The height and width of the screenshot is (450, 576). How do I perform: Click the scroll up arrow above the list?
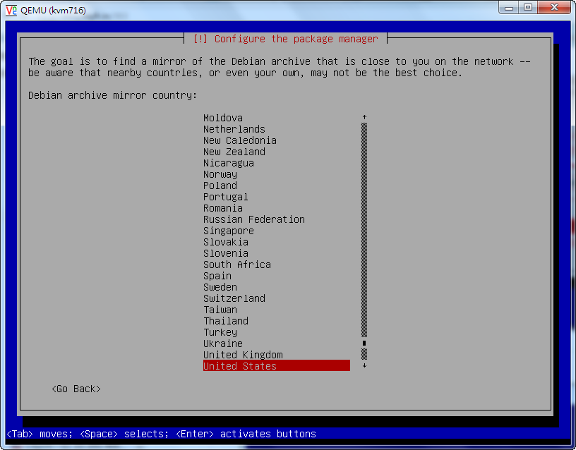364,118
